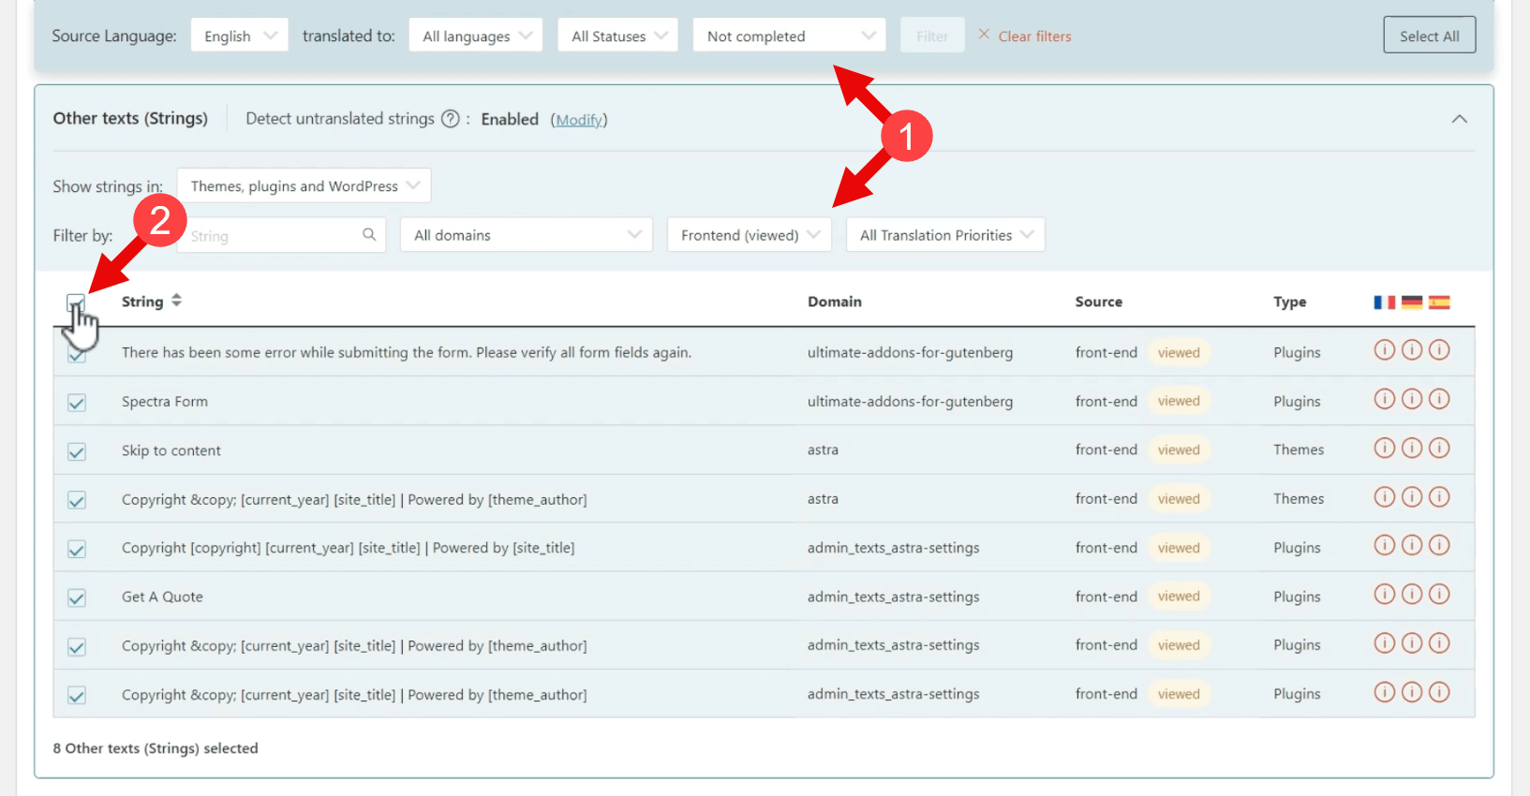1530x796 pixels.
Task: Click 'admin_texts_astra-settings' in 'Get A Quote' row
Action: pos(893,597)
